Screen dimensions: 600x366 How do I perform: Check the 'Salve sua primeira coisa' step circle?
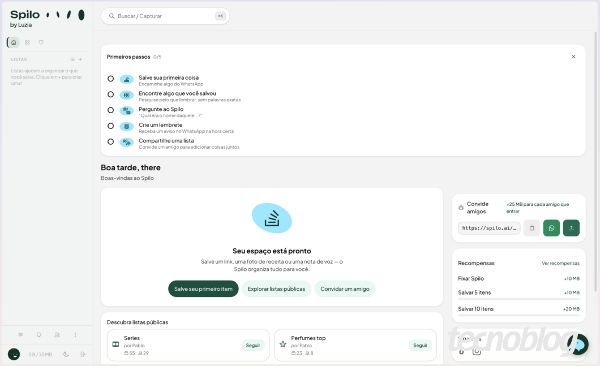pos(110,79)
